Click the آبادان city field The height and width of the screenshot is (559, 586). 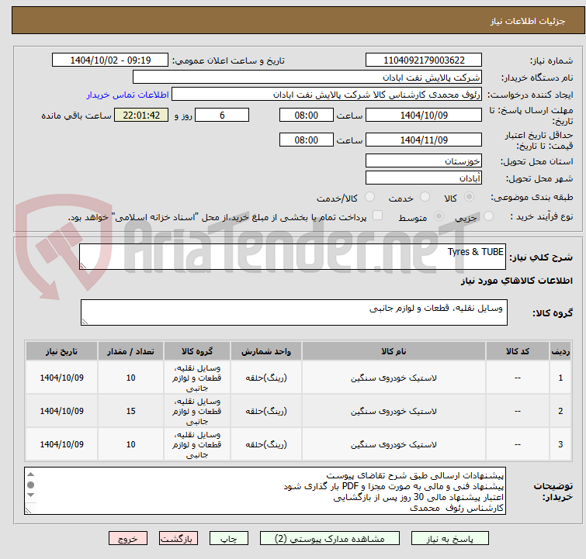(424, 178)
